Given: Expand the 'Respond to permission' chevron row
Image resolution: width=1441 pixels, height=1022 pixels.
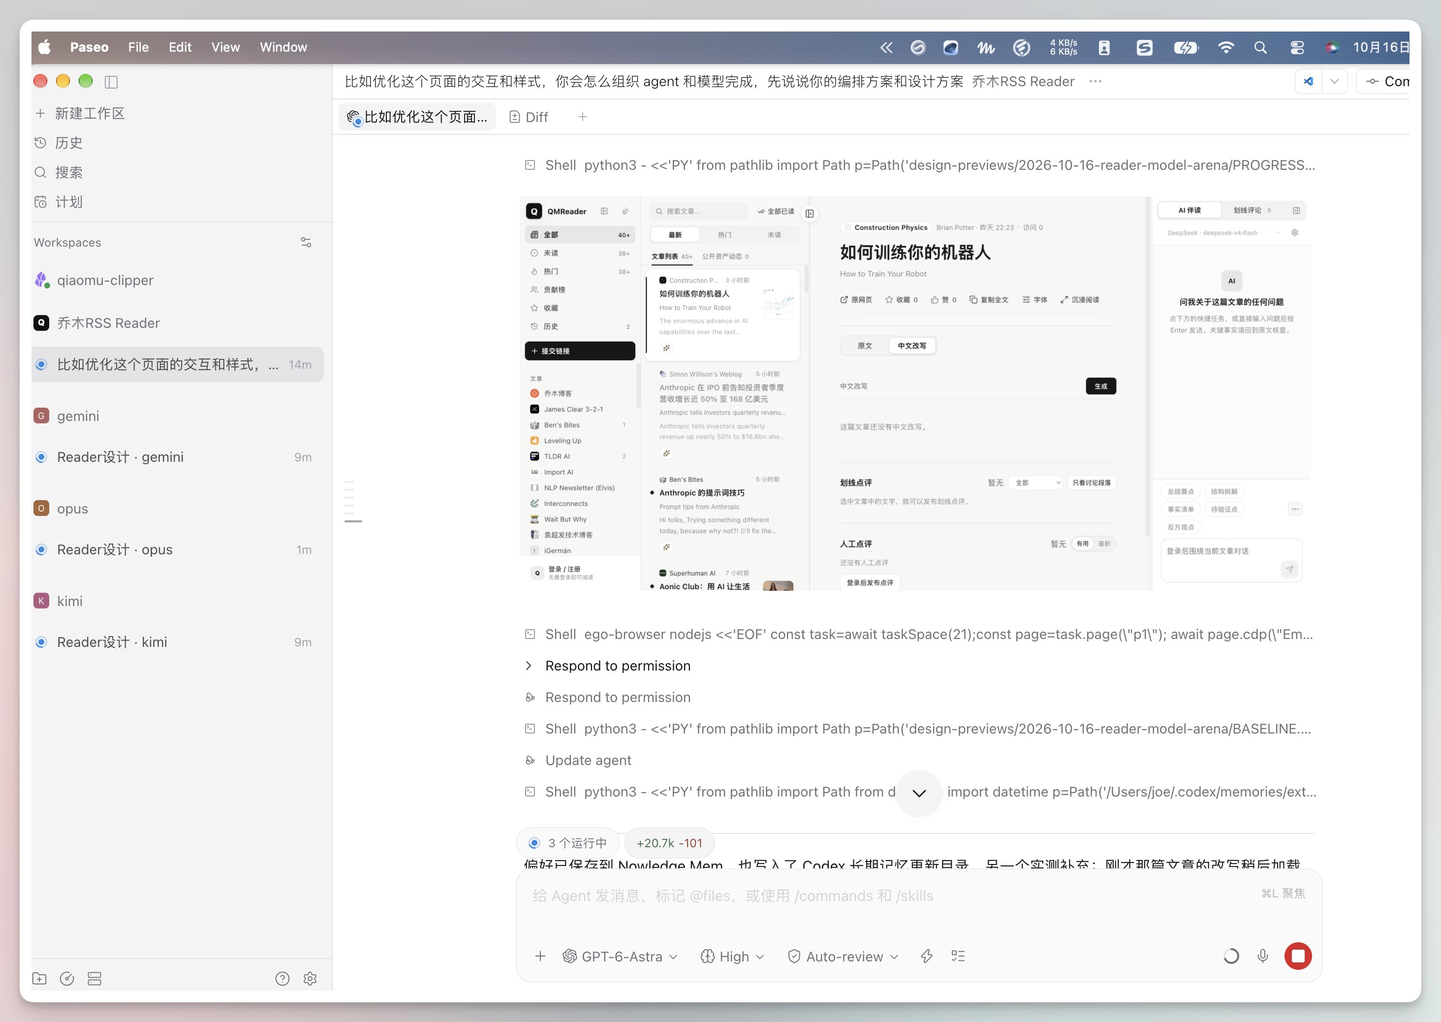Looking at the screenshot, I should [608, 666].
